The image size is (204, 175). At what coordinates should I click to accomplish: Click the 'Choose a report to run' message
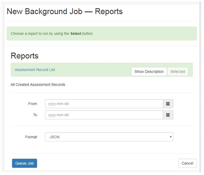(x=52, y=34)
